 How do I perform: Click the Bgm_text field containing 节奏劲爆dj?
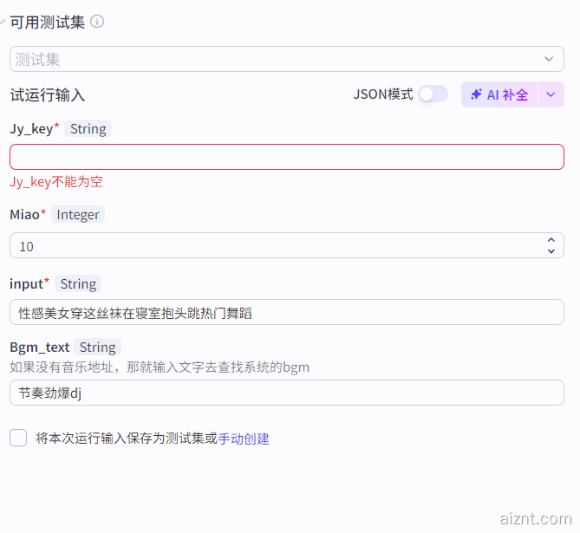[x=287, y=393]
